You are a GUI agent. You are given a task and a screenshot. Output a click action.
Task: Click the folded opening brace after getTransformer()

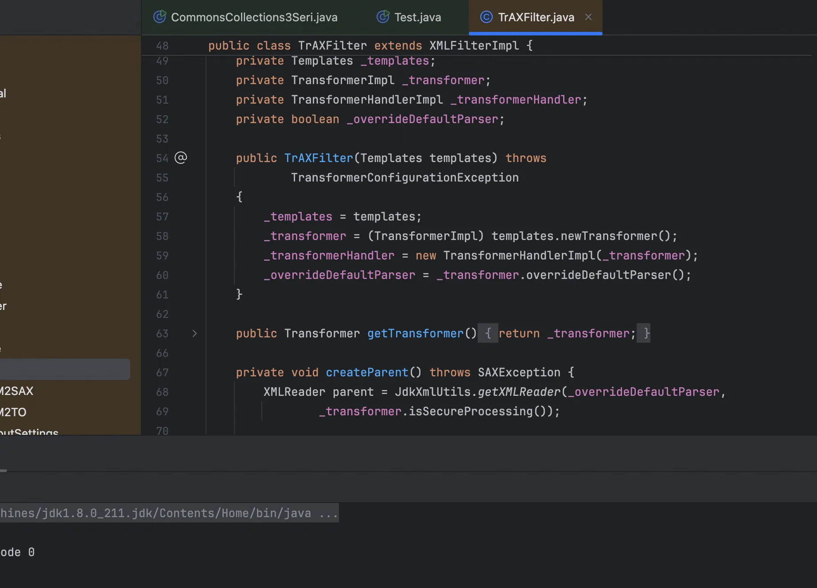point(488,333)
